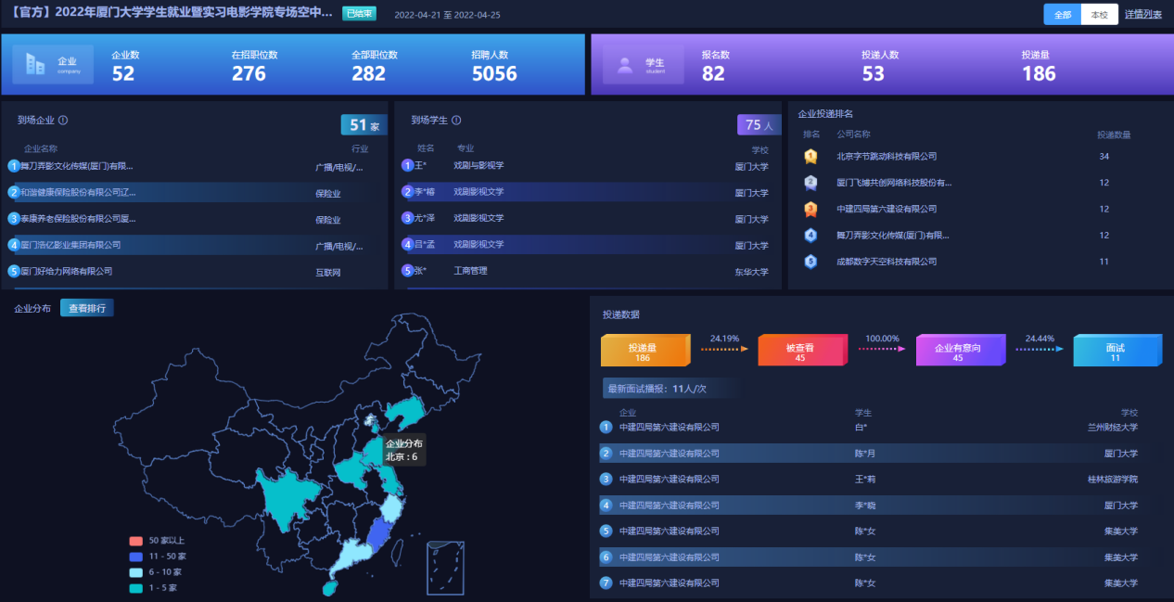Viewport: 1174px width, 602px height.
Task: Click rank 5 badge for 成都数字天空科技有限公司
Action: coord(810,262)
